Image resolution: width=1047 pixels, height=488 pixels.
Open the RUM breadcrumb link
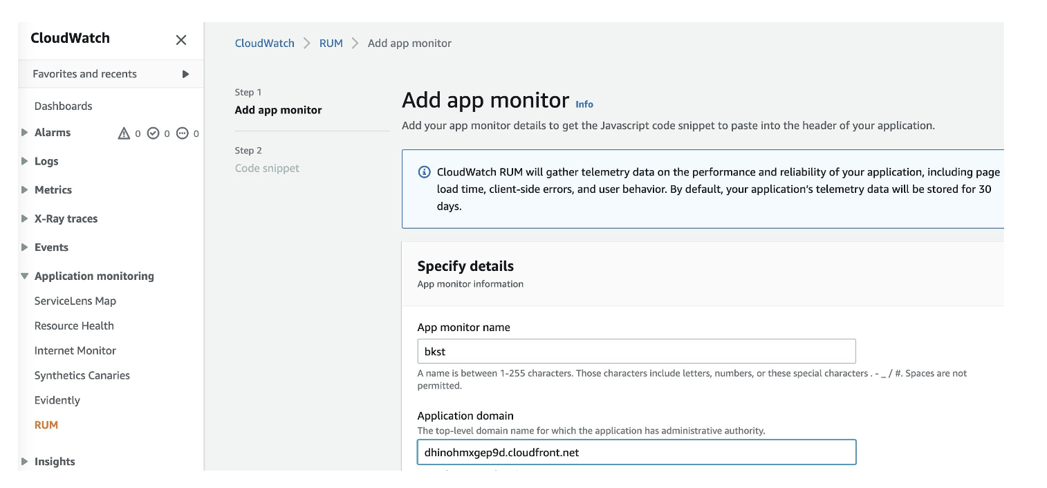(x=331, y=43)
